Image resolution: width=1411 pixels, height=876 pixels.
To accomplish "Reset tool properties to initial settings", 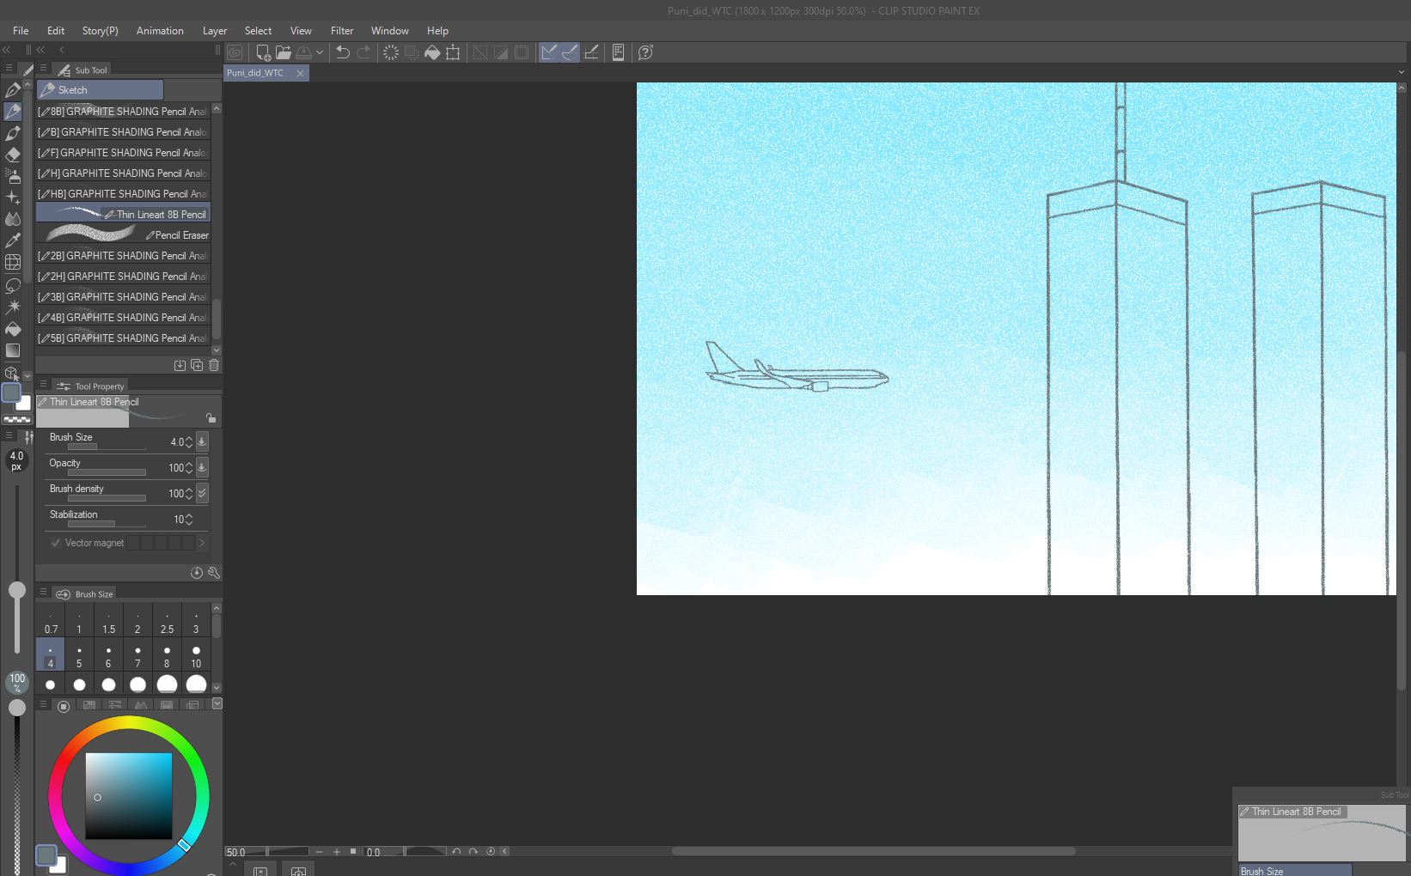I will pyautogui.click(x=197, y=573).
